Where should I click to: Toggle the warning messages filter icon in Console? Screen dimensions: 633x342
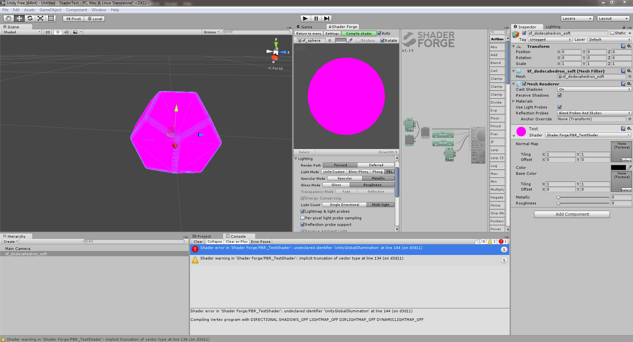(x=492, y=241)
